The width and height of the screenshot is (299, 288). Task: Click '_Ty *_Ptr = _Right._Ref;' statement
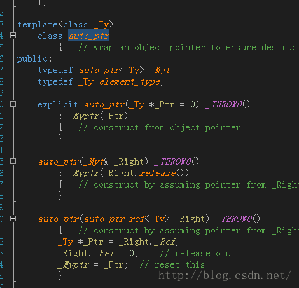pyautogui.click(x=118, y=242)
